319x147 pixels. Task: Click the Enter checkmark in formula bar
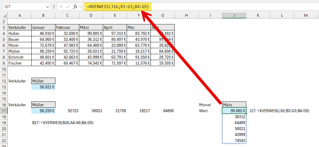click(68, 7)
